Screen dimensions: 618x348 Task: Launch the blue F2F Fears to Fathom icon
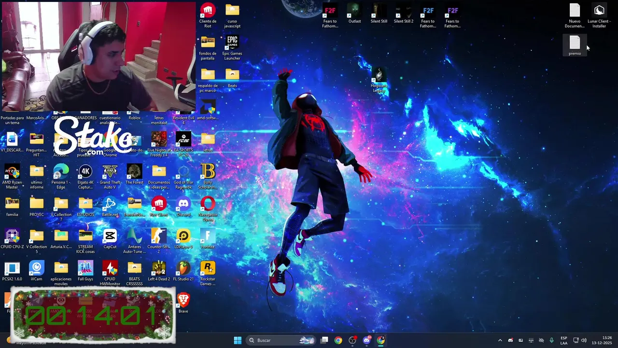click(x=428, y=15)
